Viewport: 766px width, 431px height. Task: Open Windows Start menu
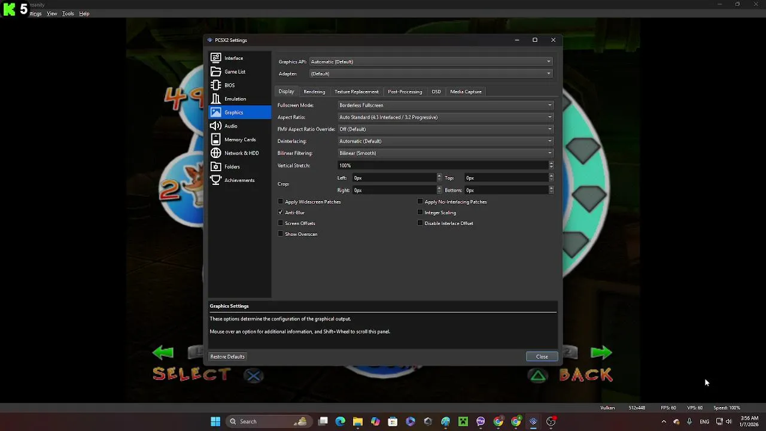215,421
